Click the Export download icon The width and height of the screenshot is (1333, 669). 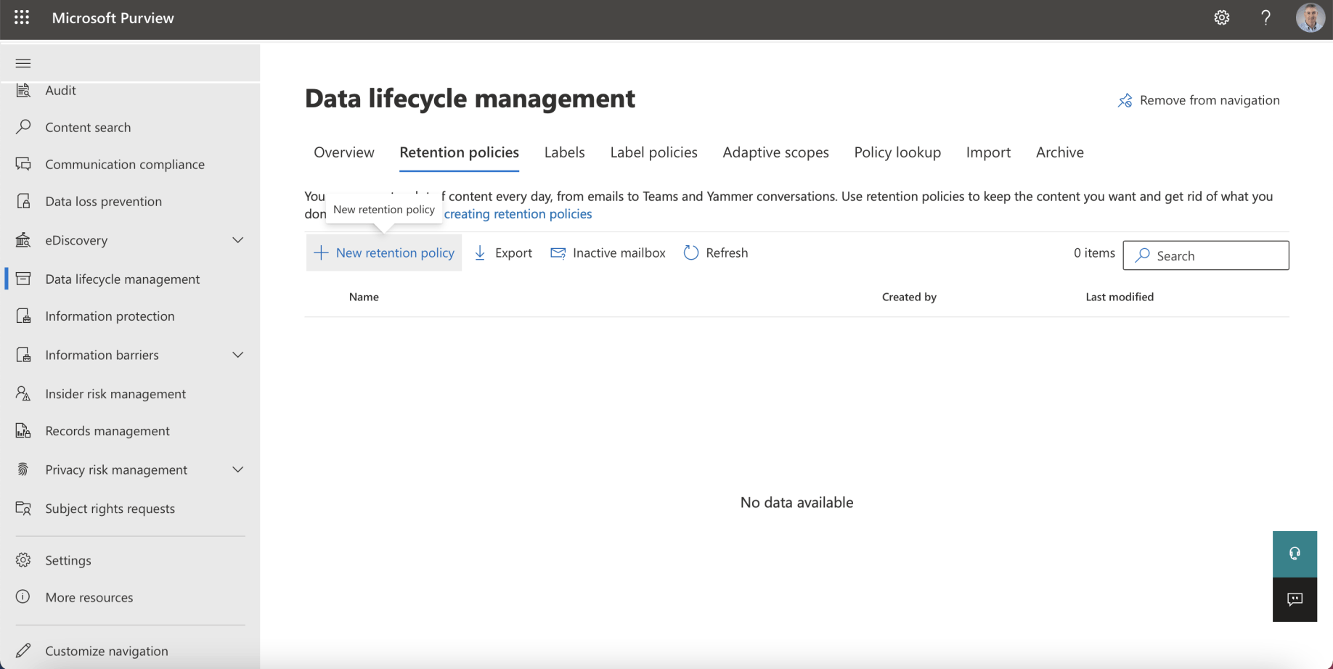click(x=480, y=253)
